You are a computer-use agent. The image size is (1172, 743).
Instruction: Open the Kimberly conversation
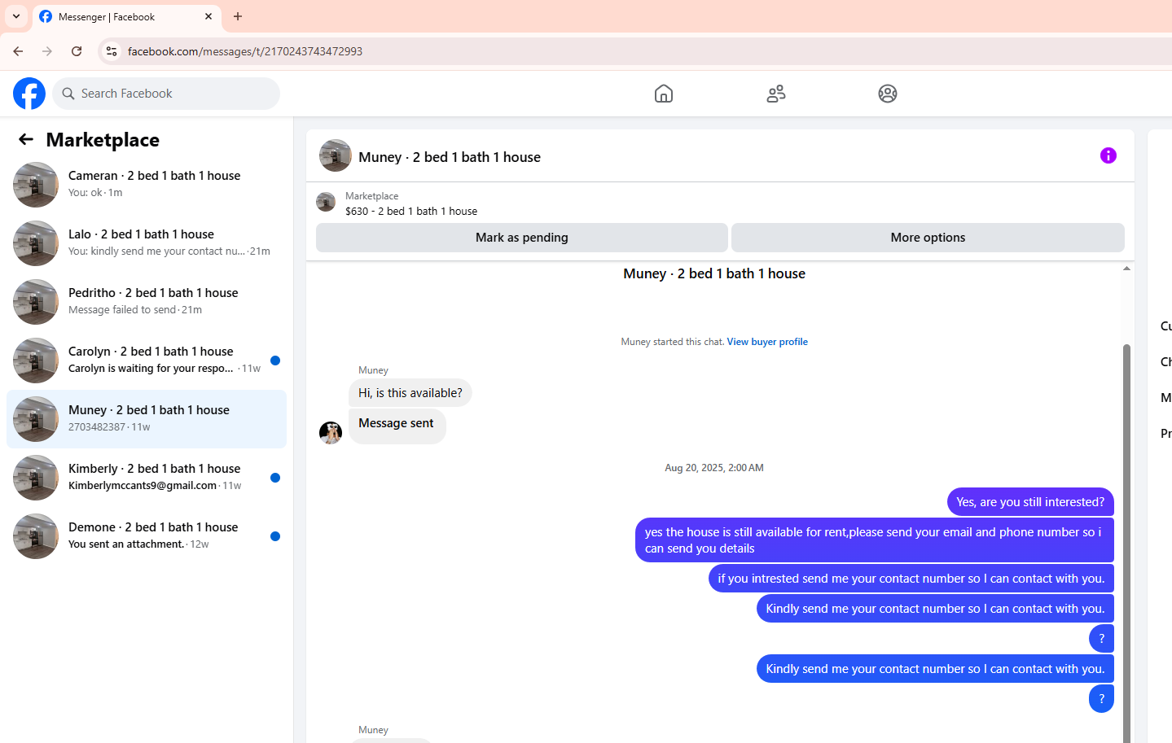[147, 478]
